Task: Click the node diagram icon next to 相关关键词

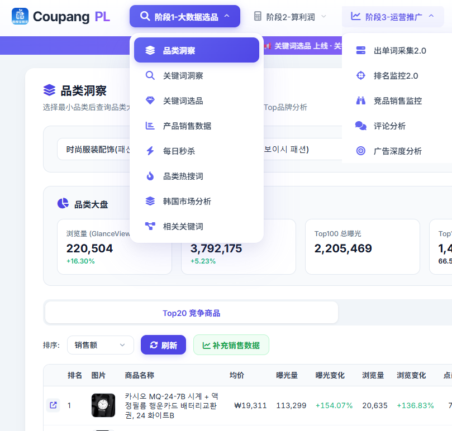Action: point(150,226)
